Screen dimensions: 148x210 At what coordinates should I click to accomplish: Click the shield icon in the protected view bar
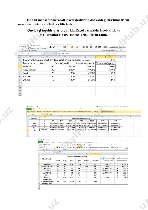click(28, 111)
